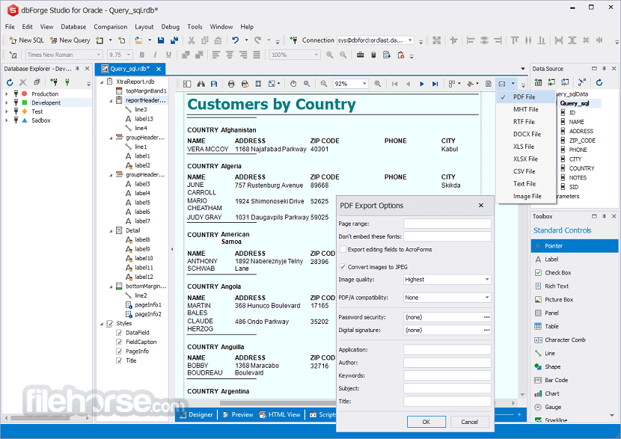Switch to the HTML View tab
The image size is (621, 439).
(x=280, y=414)
